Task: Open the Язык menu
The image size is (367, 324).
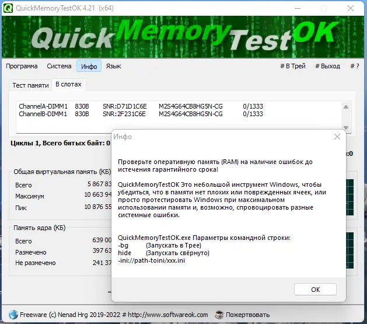Action: tap(114, 66)
